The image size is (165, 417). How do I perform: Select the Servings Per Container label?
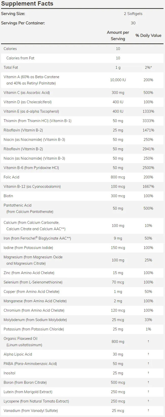(x=23, y=23)
